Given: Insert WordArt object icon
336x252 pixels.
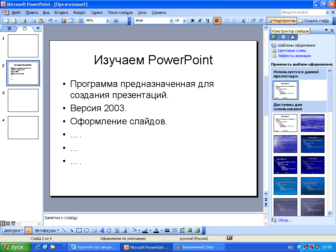Looking at the screenshot, I should pos(102,230).
